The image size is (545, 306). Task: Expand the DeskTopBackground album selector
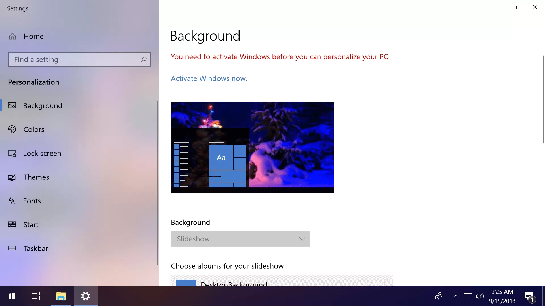point(282,283)
